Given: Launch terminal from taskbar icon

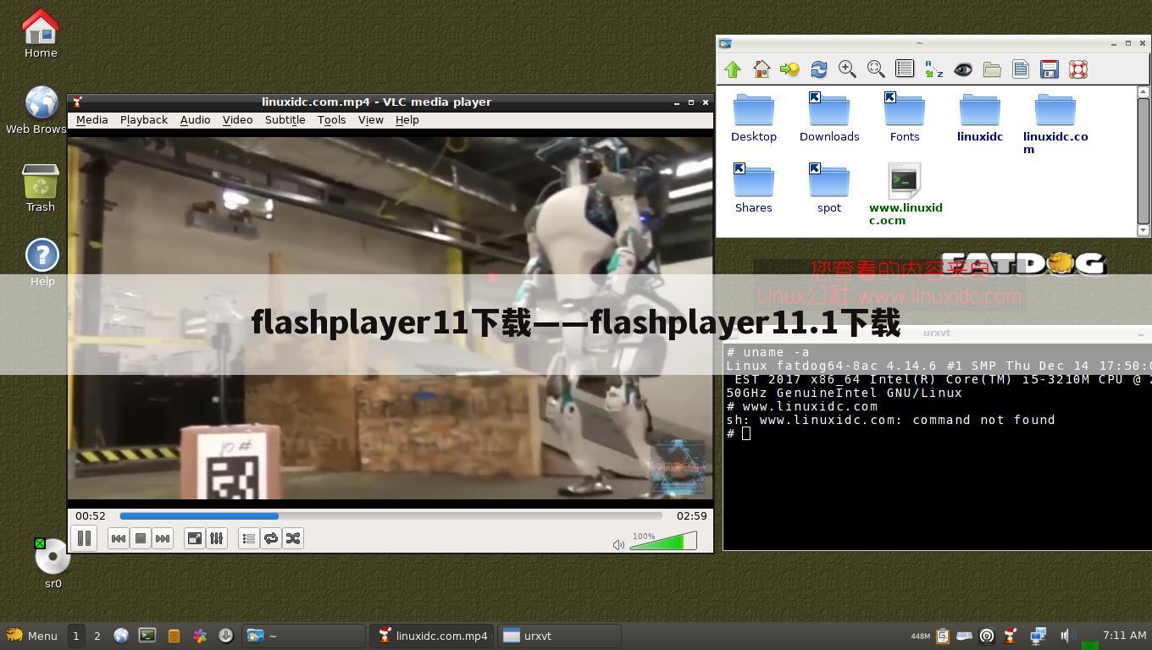Looking at the screenshot, I should pos(147,636).
